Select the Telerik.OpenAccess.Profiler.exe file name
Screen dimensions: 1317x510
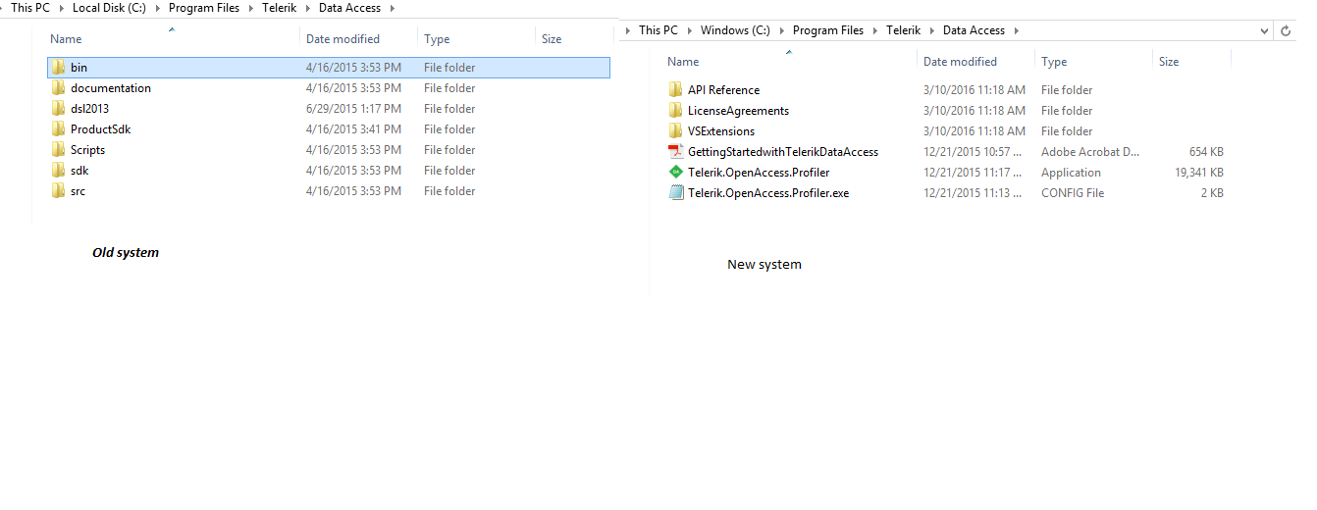click(x=768, y=193)
